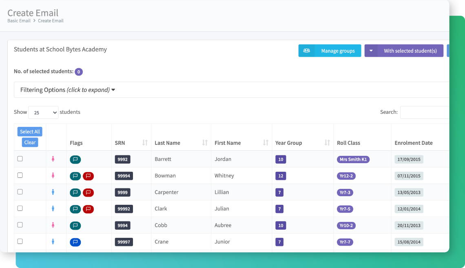Sort by Last Name column arrows
Screen dimensions: 465x268
coord(205,143)
